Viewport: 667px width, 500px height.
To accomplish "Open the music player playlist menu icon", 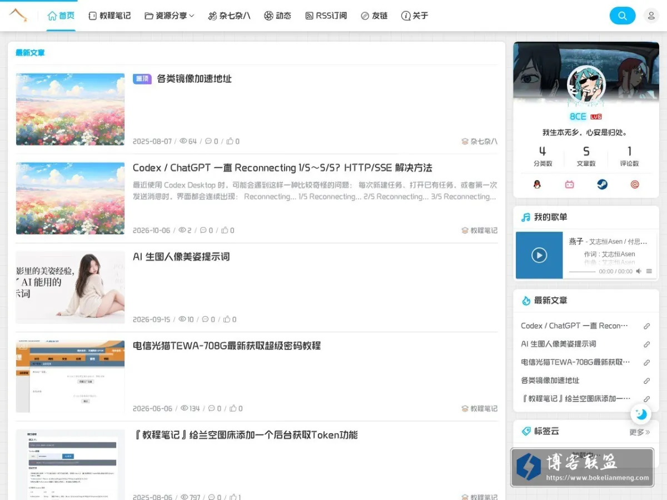I will tap(649, 272).
